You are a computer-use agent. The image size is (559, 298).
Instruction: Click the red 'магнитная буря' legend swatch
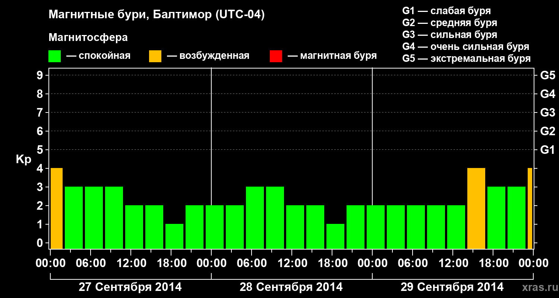(x=276, y=56)
